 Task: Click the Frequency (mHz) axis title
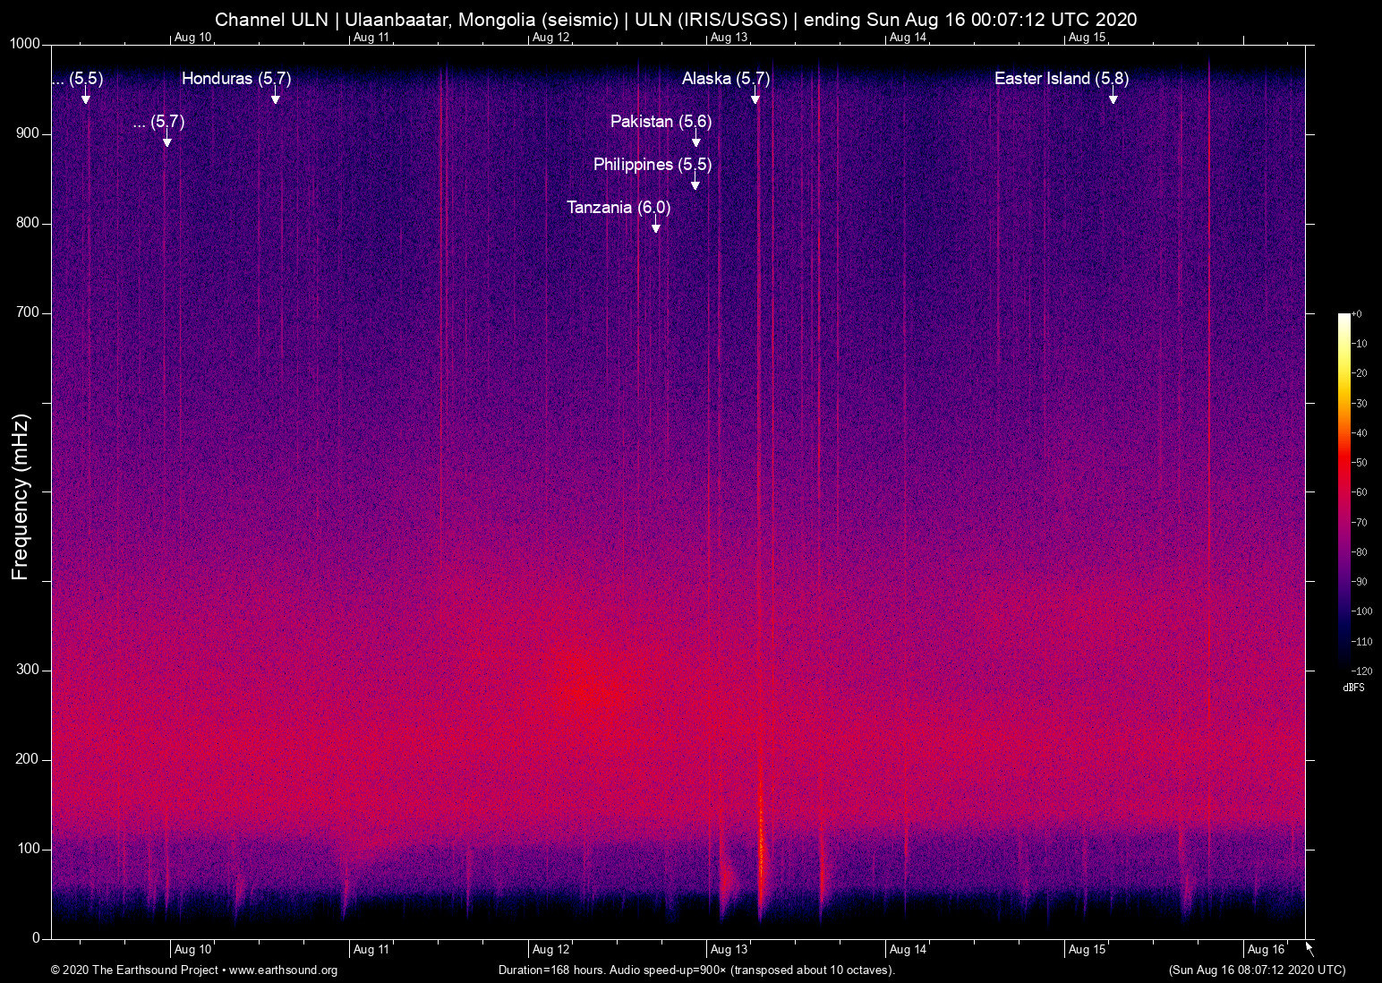tap(21, 497)
